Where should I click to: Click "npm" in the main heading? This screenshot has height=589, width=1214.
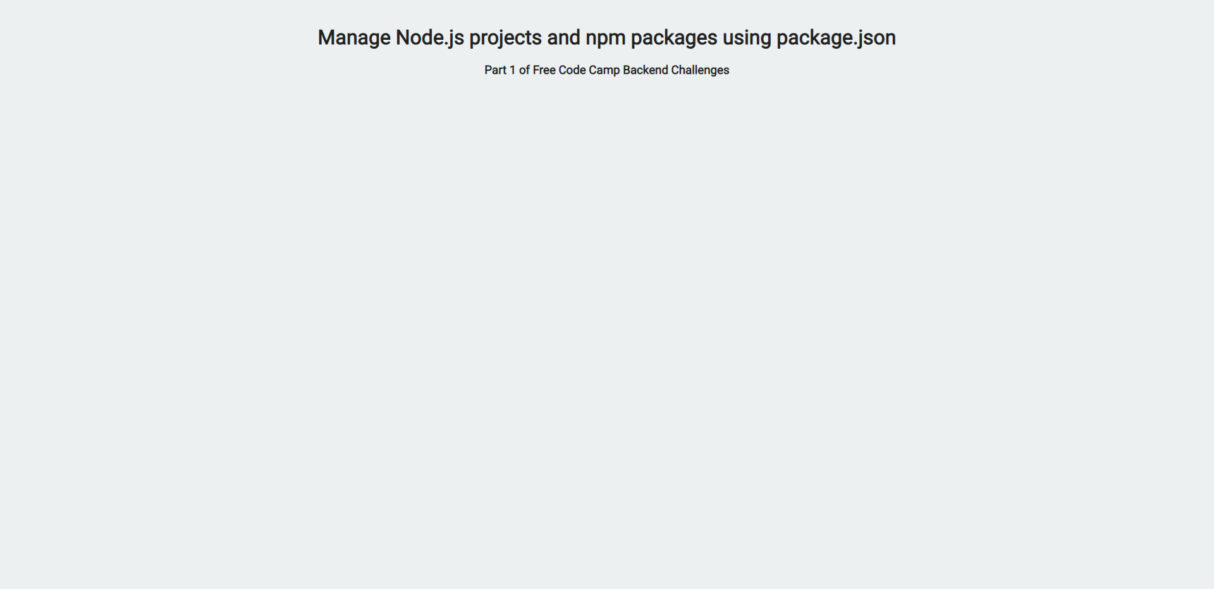tap(605, 38)
